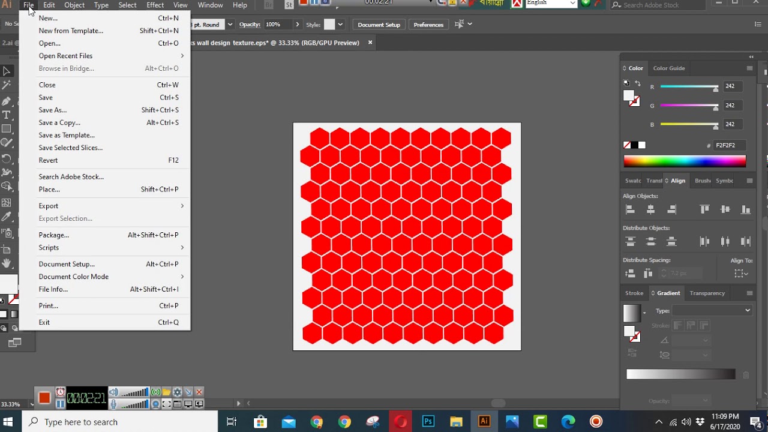Image resolution: width=768 pixels, height=432 pixels.
Task: Open Photoshop from the taskbar
Action: pyautogui.click(x=428, y=422)
